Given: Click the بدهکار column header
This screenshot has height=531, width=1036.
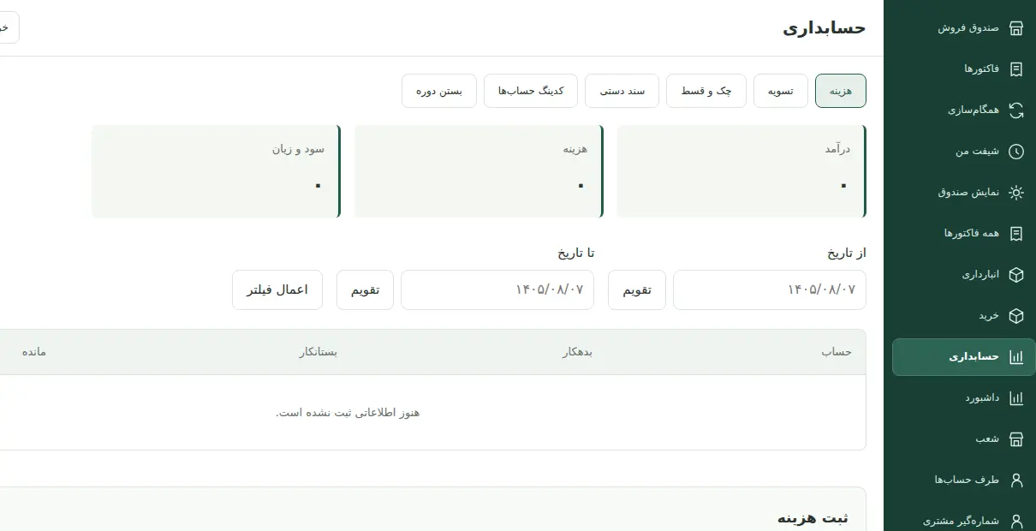Looking at the screenshot, I should tap(577, 352).
